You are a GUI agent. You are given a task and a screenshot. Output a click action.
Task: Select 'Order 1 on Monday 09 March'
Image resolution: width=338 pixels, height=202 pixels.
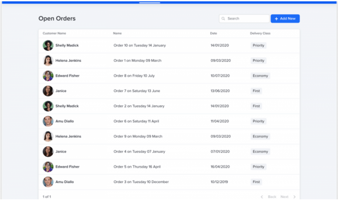137,61
